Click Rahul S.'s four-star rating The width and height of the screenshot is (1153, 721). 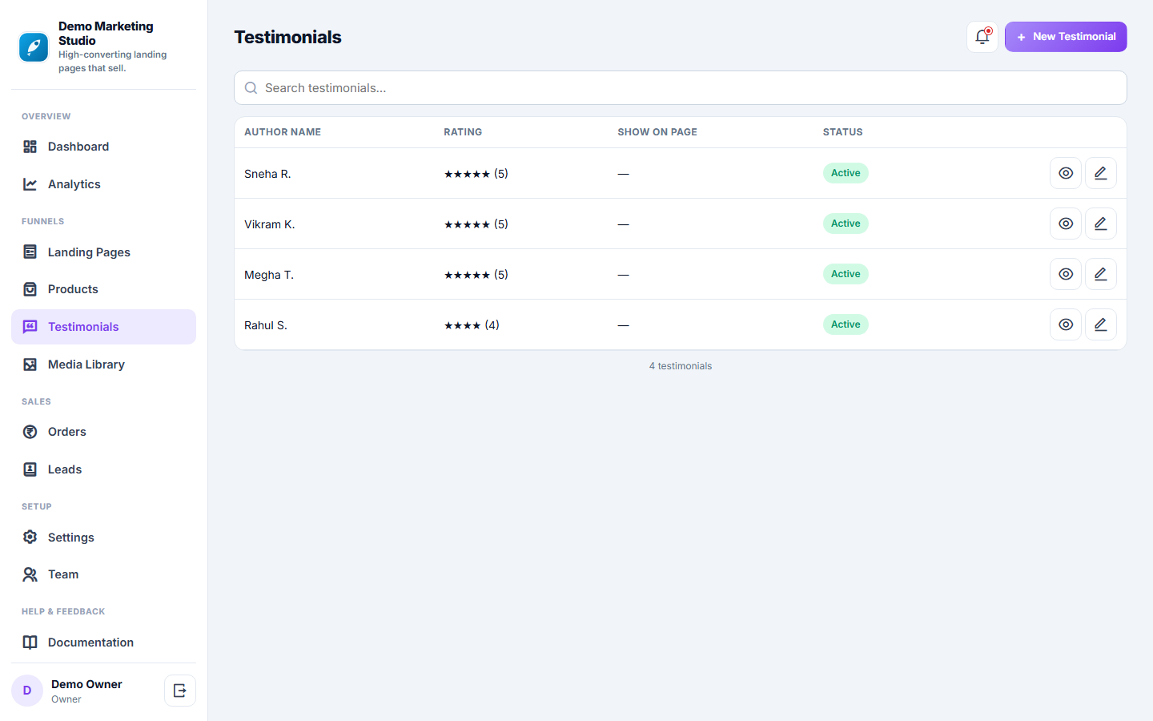472,325
